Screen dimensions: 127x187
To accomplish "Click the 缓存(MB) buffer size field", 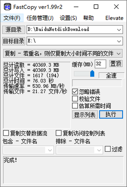I will coord(100,64).
